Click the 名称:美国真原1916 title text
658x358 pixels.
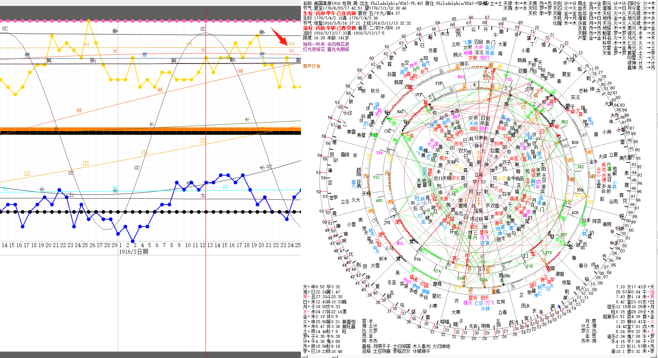[x=322, y=3]
